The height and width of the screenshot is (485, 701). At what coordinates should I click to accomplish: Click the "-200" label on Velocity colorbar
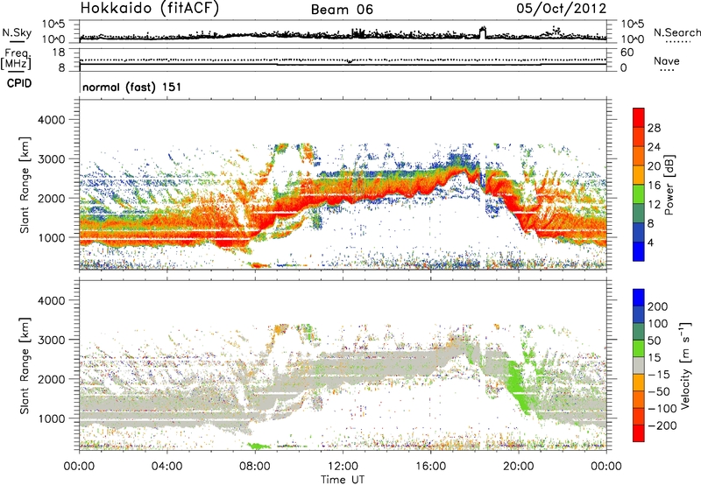click(662, 425)
